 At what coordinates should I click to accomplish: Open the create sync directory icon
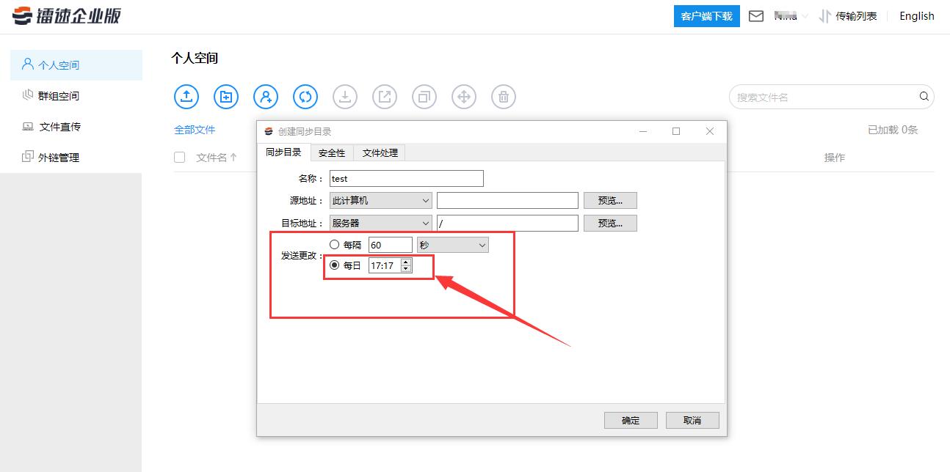(305, 96)
